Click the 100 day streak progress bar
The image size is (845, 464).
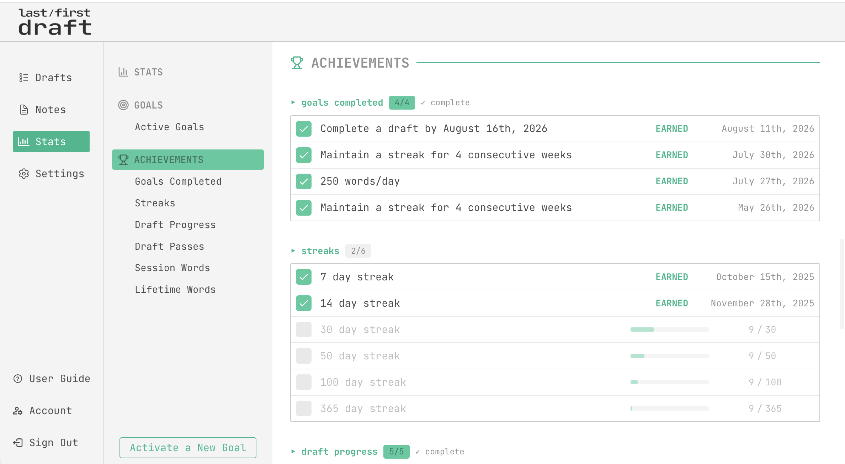tap(669, 382)
